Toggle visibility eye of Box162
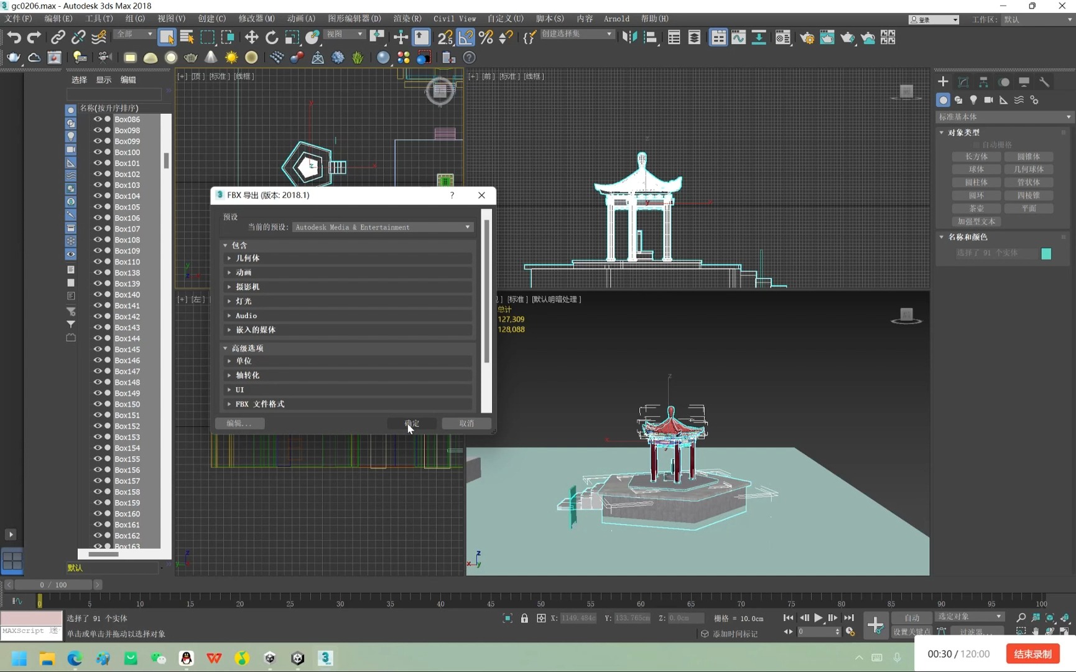1076x672 pixels. click(98, 535)
